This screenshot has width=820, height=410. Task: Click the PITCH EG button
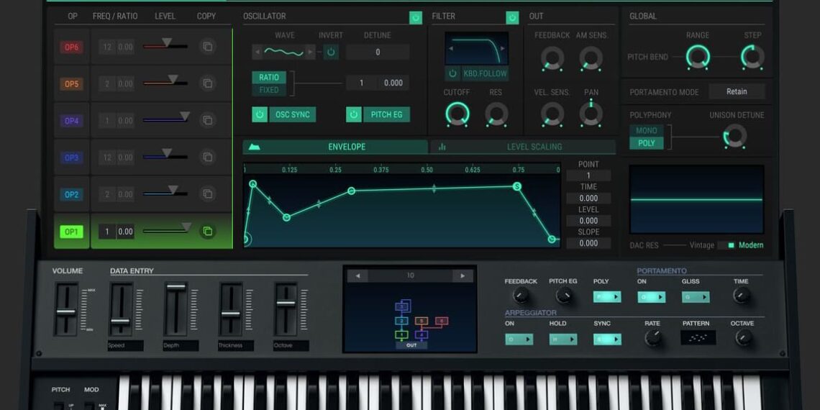tap(386, 114)
